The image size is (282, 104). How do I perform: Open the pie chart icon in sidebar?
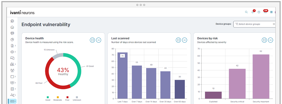[x=12, y=39]
